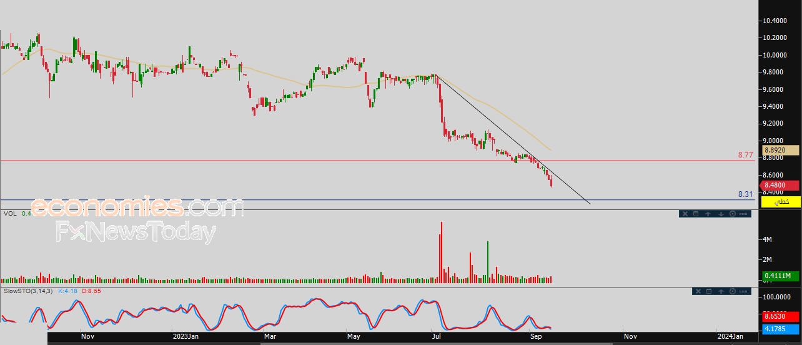
Task: Click the 4M volume axis label
Action: (x=768, y=239)
